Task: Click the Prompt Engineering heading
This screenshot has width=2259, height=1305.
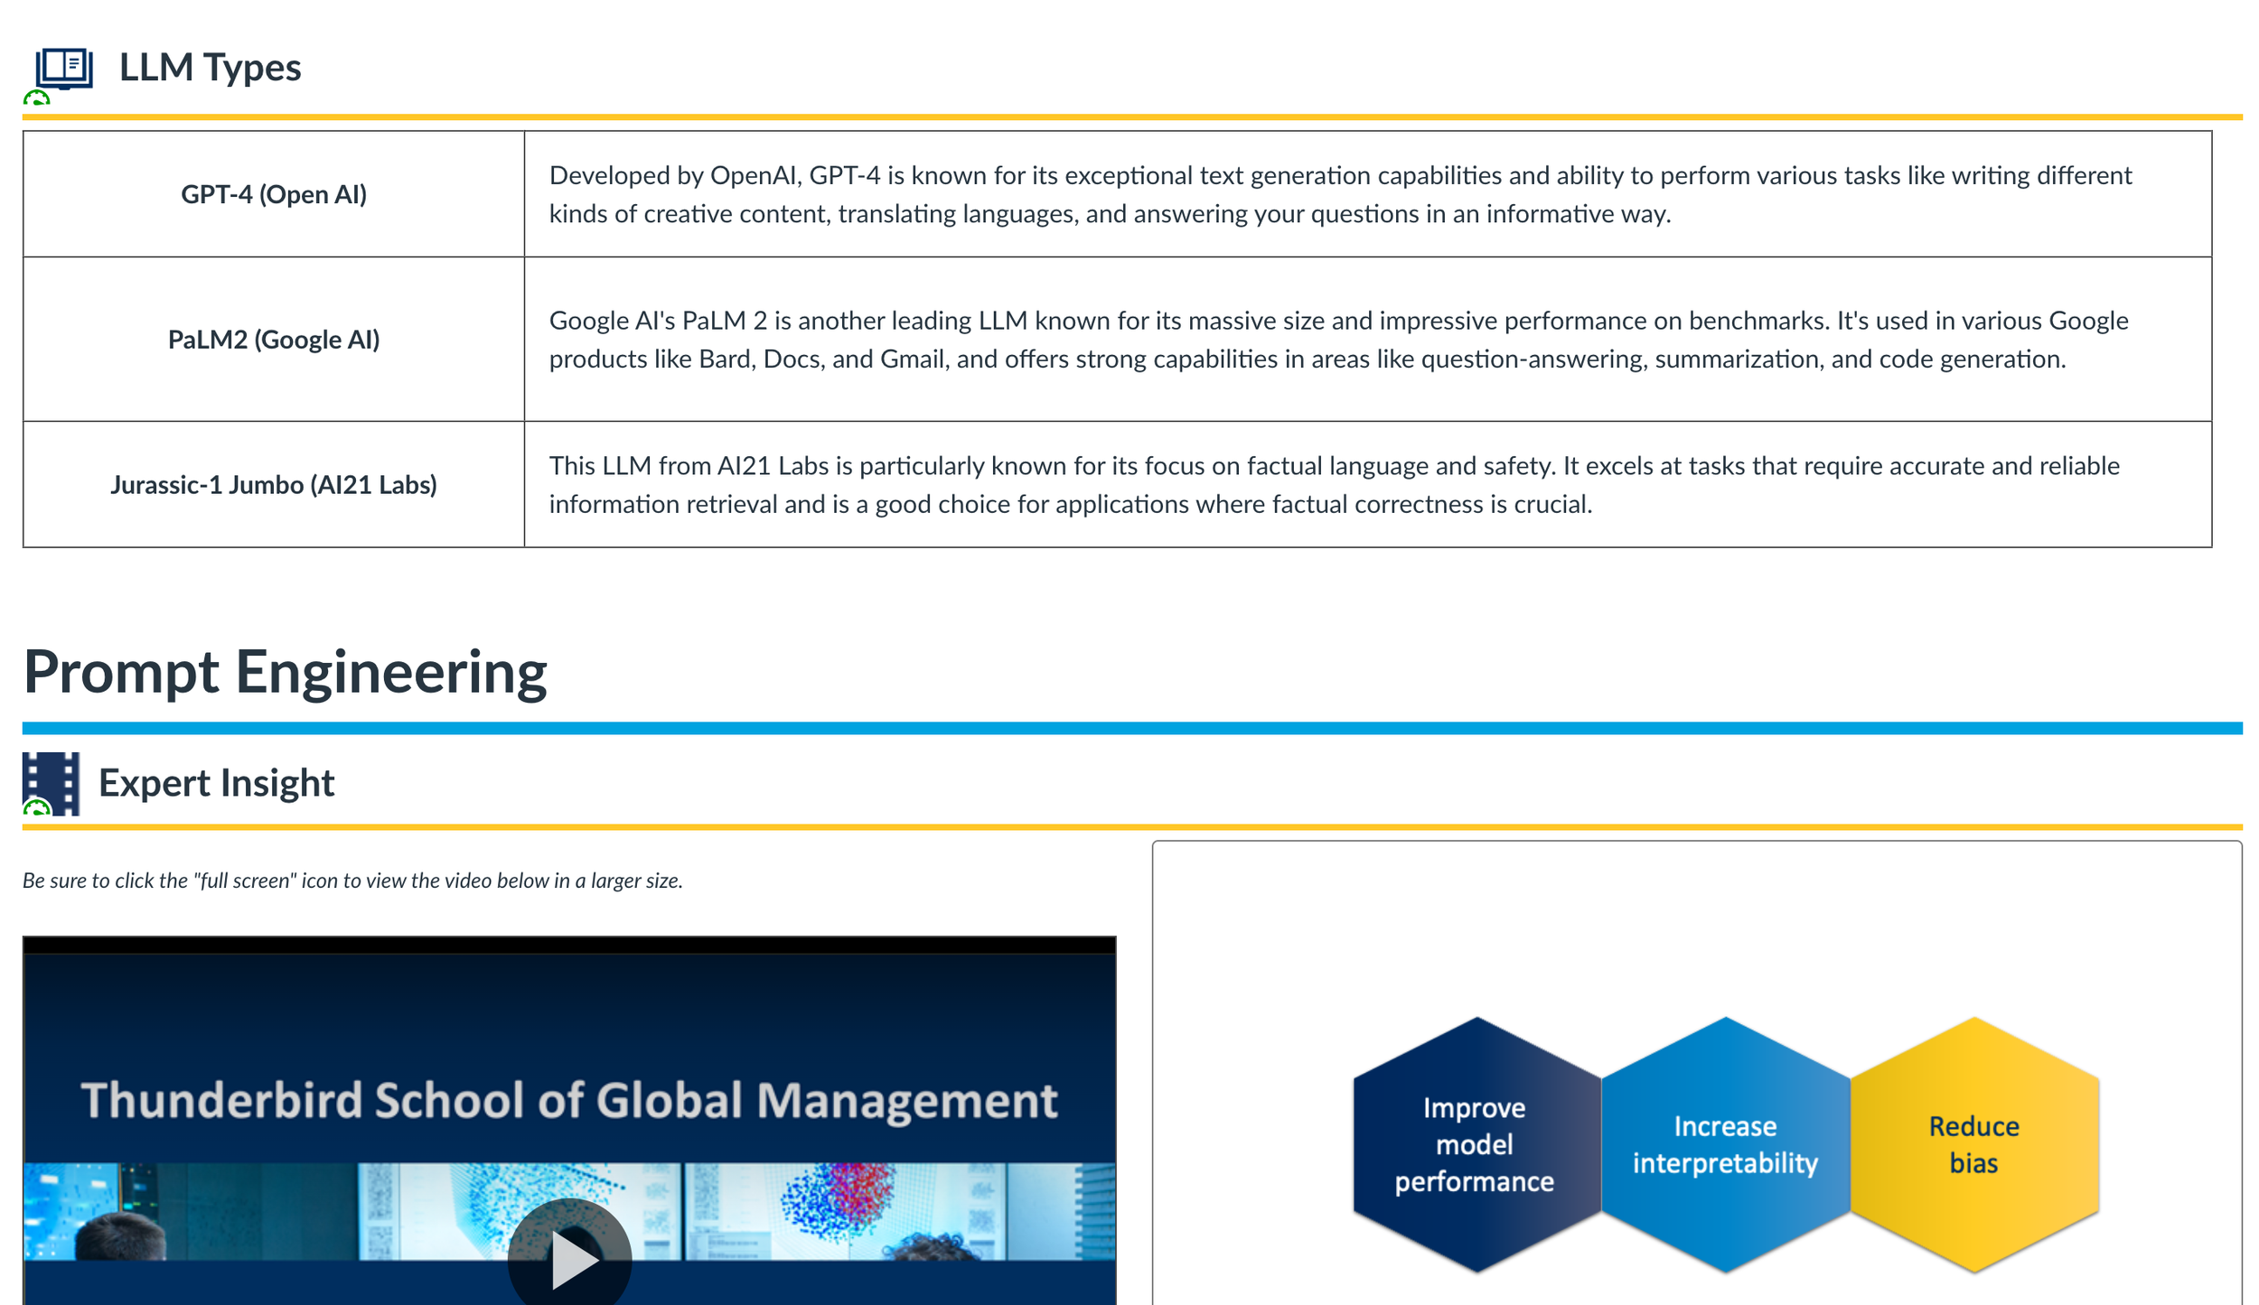Action: tap(285, 672)
